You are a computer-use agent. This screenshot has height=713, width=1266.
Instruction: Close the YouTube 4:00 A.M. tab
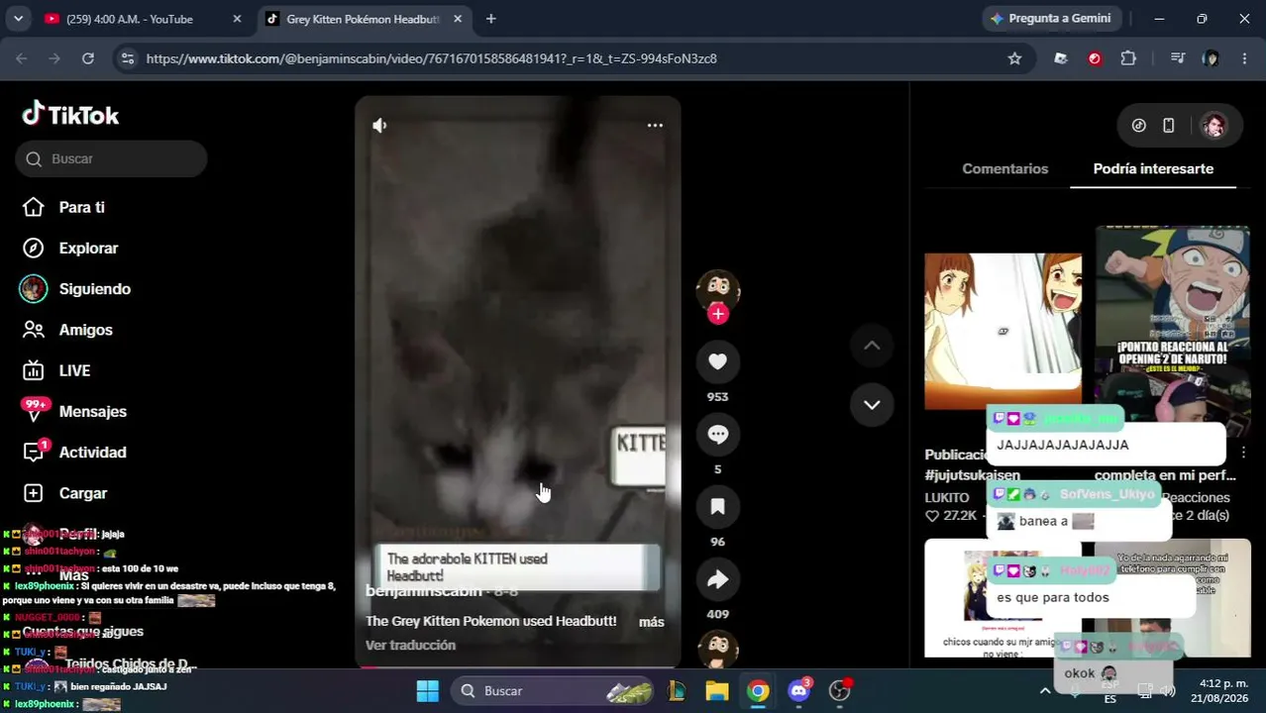[237, 19]
